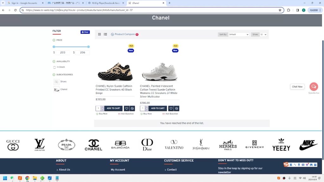Open the Nike brand logo
The image size is (324, 182).
(x=308, y=145)
